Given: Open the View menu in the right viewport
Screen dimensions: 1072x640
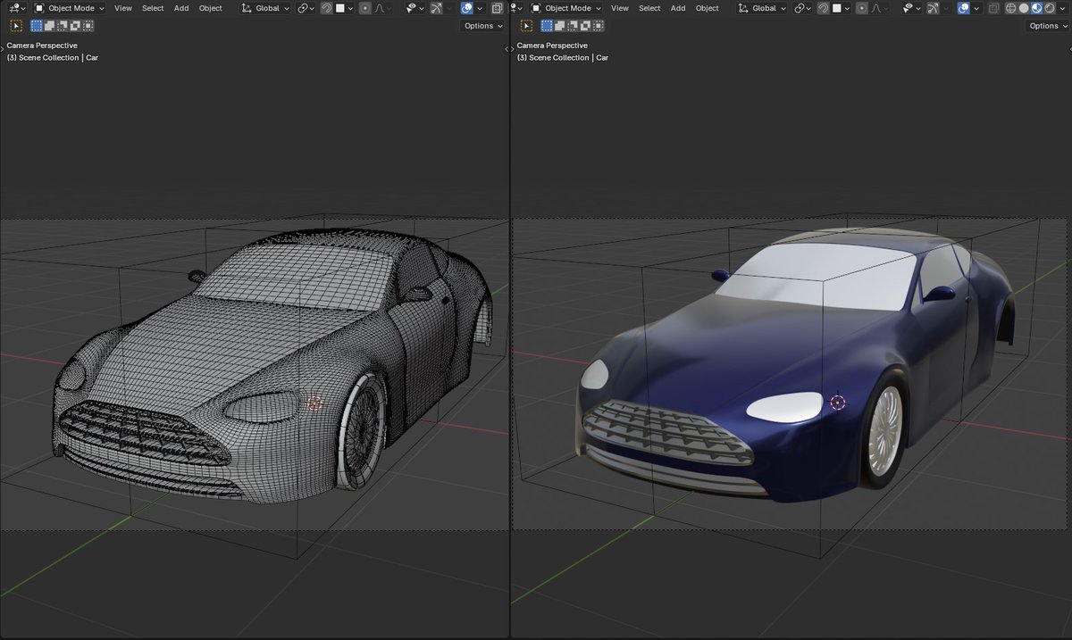Looking at the screenshot, I should [x=620, y=8].
